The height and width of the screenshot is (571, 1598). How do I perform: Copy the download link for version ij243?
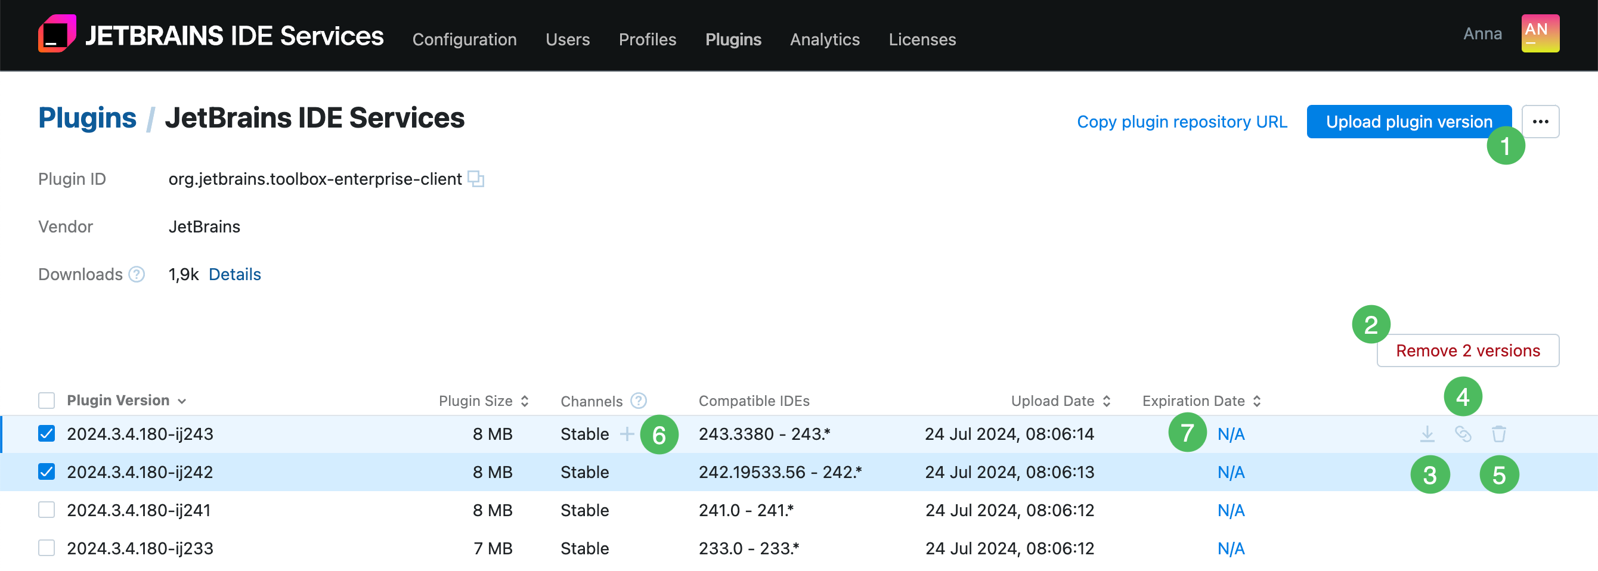pyautogui.click(x=1463, y=434)
